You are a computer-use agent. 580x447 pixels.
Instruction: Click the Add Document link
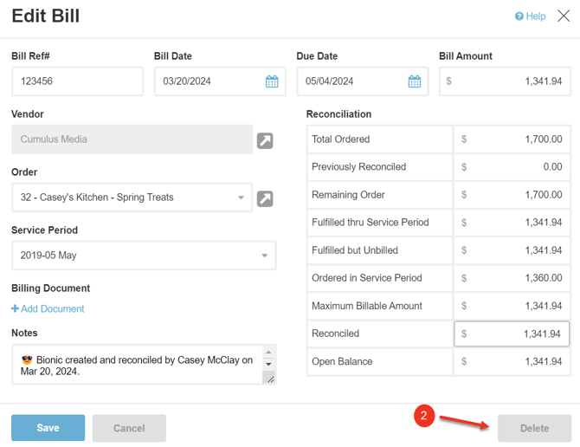coord(53,309)
